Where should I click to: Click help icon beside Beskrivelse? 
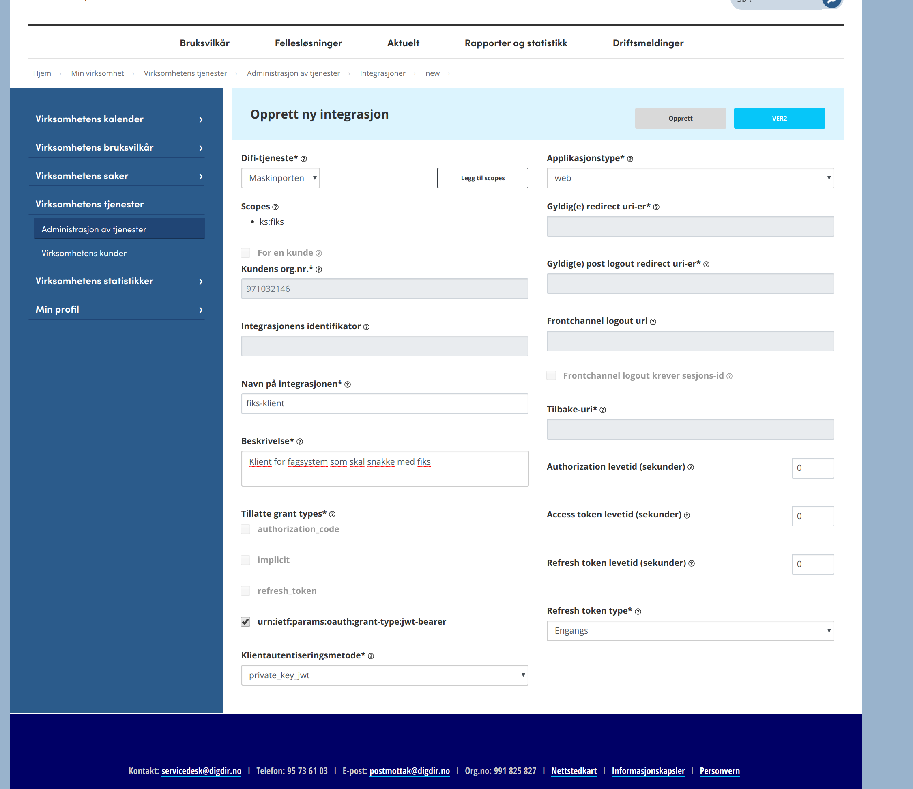[x=300, y=442]
